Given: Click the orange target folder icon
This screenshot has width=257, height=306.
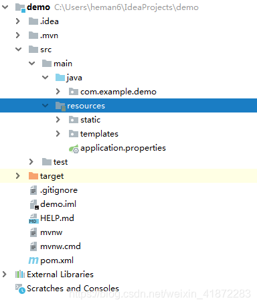Looking at the screenshot, I should 33,176.
